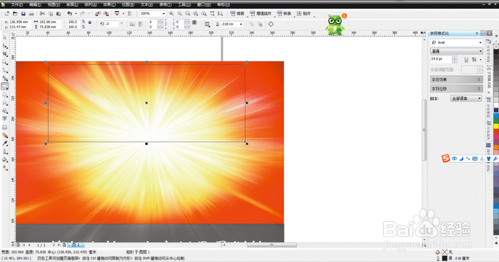The width and height of the screenshot is (499, 262).
Task: Open the Arial font dropdown
Action: [481, 42]
